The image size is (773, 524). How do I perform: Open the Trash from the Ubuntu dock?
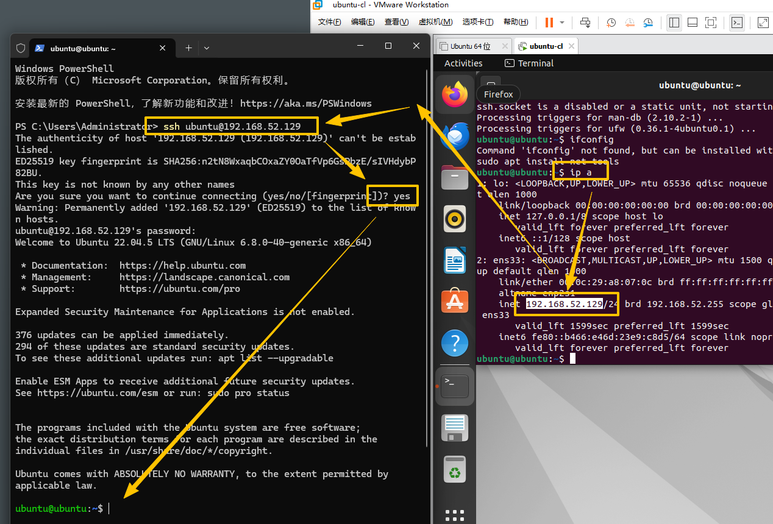455,469
